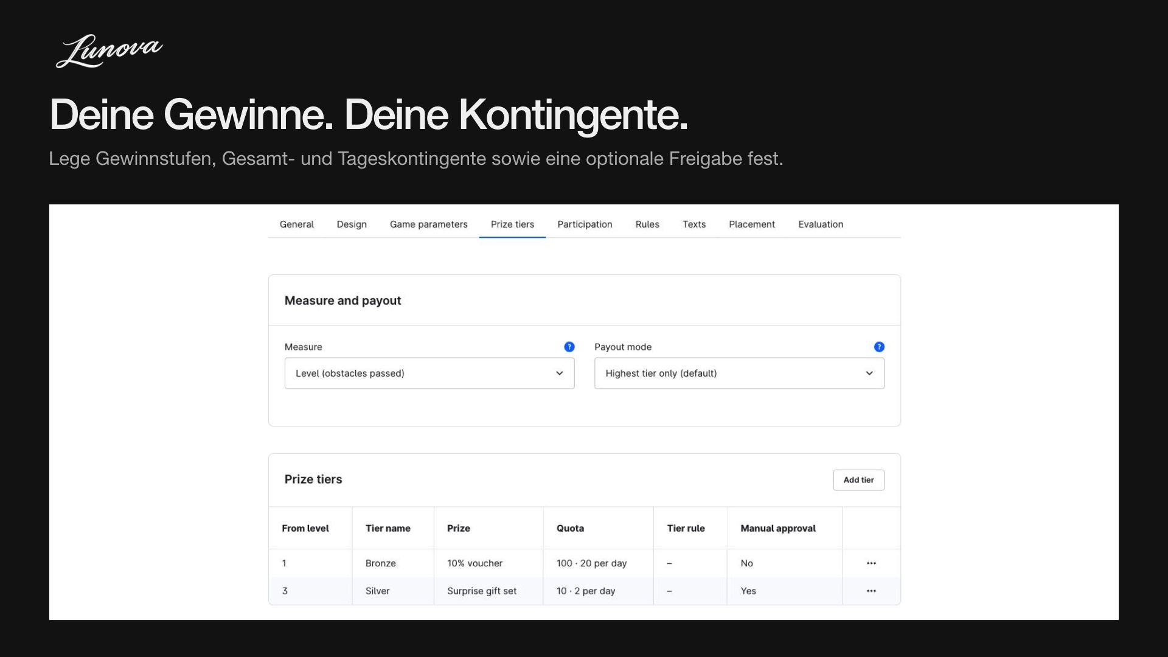The height and width of the screenshot is (657, 1168).
Task: Open the Placement tab
Action: pyautogui.click(x=752, y=224)
